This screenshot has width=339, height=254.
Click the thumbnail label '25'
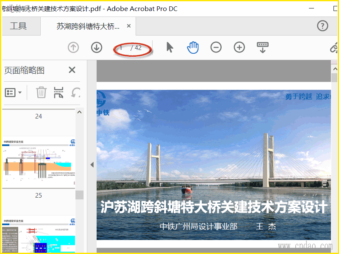tap(39, 196)
